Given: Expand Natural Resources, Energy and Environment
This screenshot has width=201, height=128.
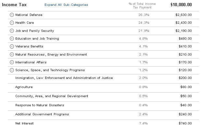Looking at the screenshot, I should (x=12, y=54).
